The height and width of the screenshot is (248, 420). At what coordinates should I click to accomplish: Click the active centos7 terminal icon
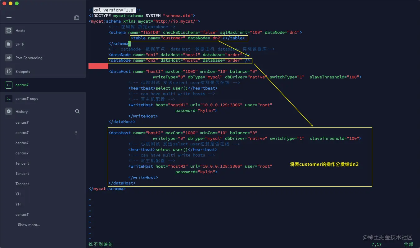click(x=9, y=85)
